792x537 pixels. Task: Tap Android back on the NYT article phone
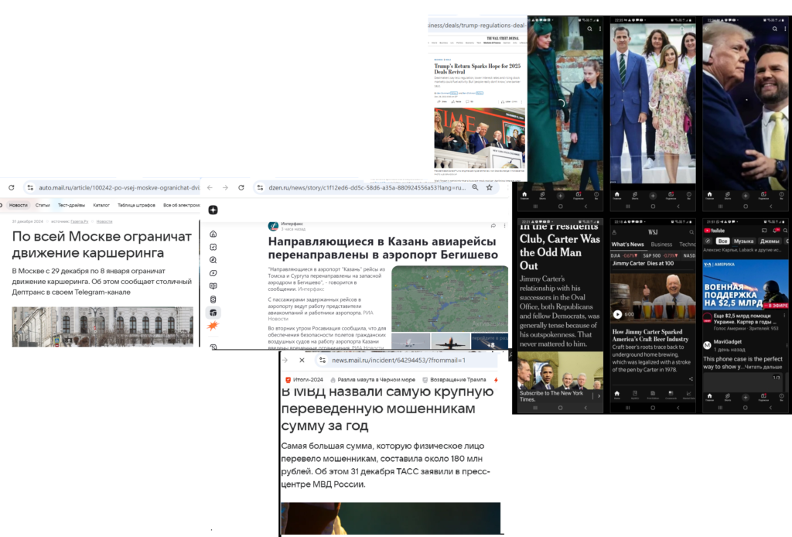(586, 407)
